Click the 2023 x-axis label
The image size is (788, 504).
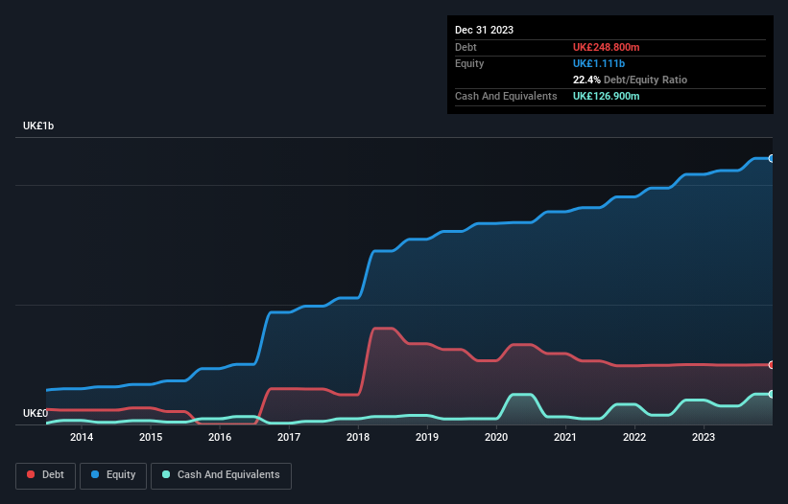click(x=704, y=437)
